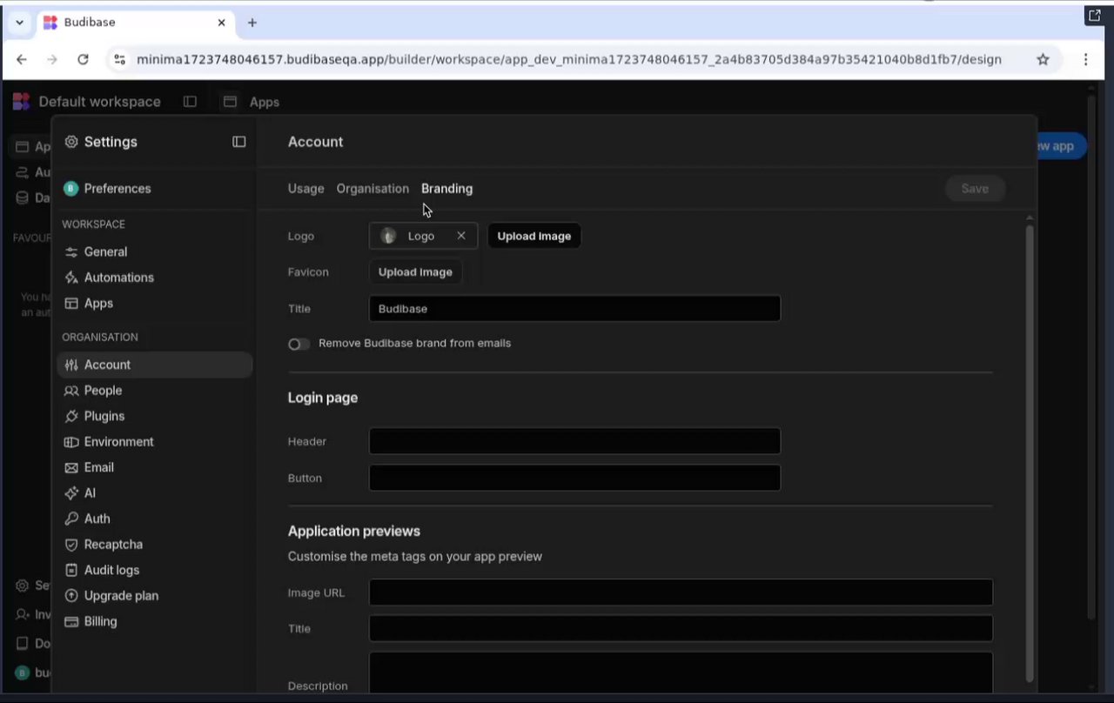
Task: Click the branding Title field containing Budibase
Action: pos(574,309)
